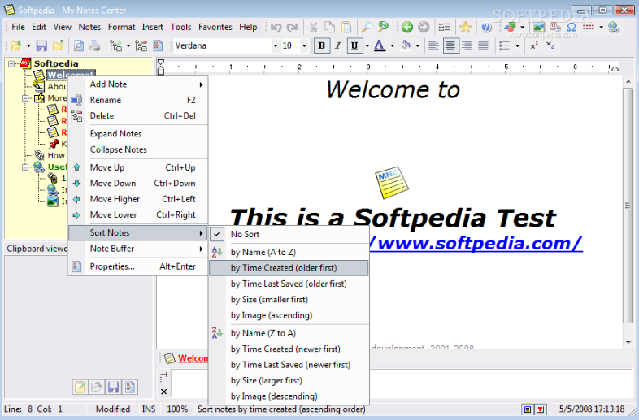
Task: Click the Redo toolbar icon
Action: (x=292, y=28)
